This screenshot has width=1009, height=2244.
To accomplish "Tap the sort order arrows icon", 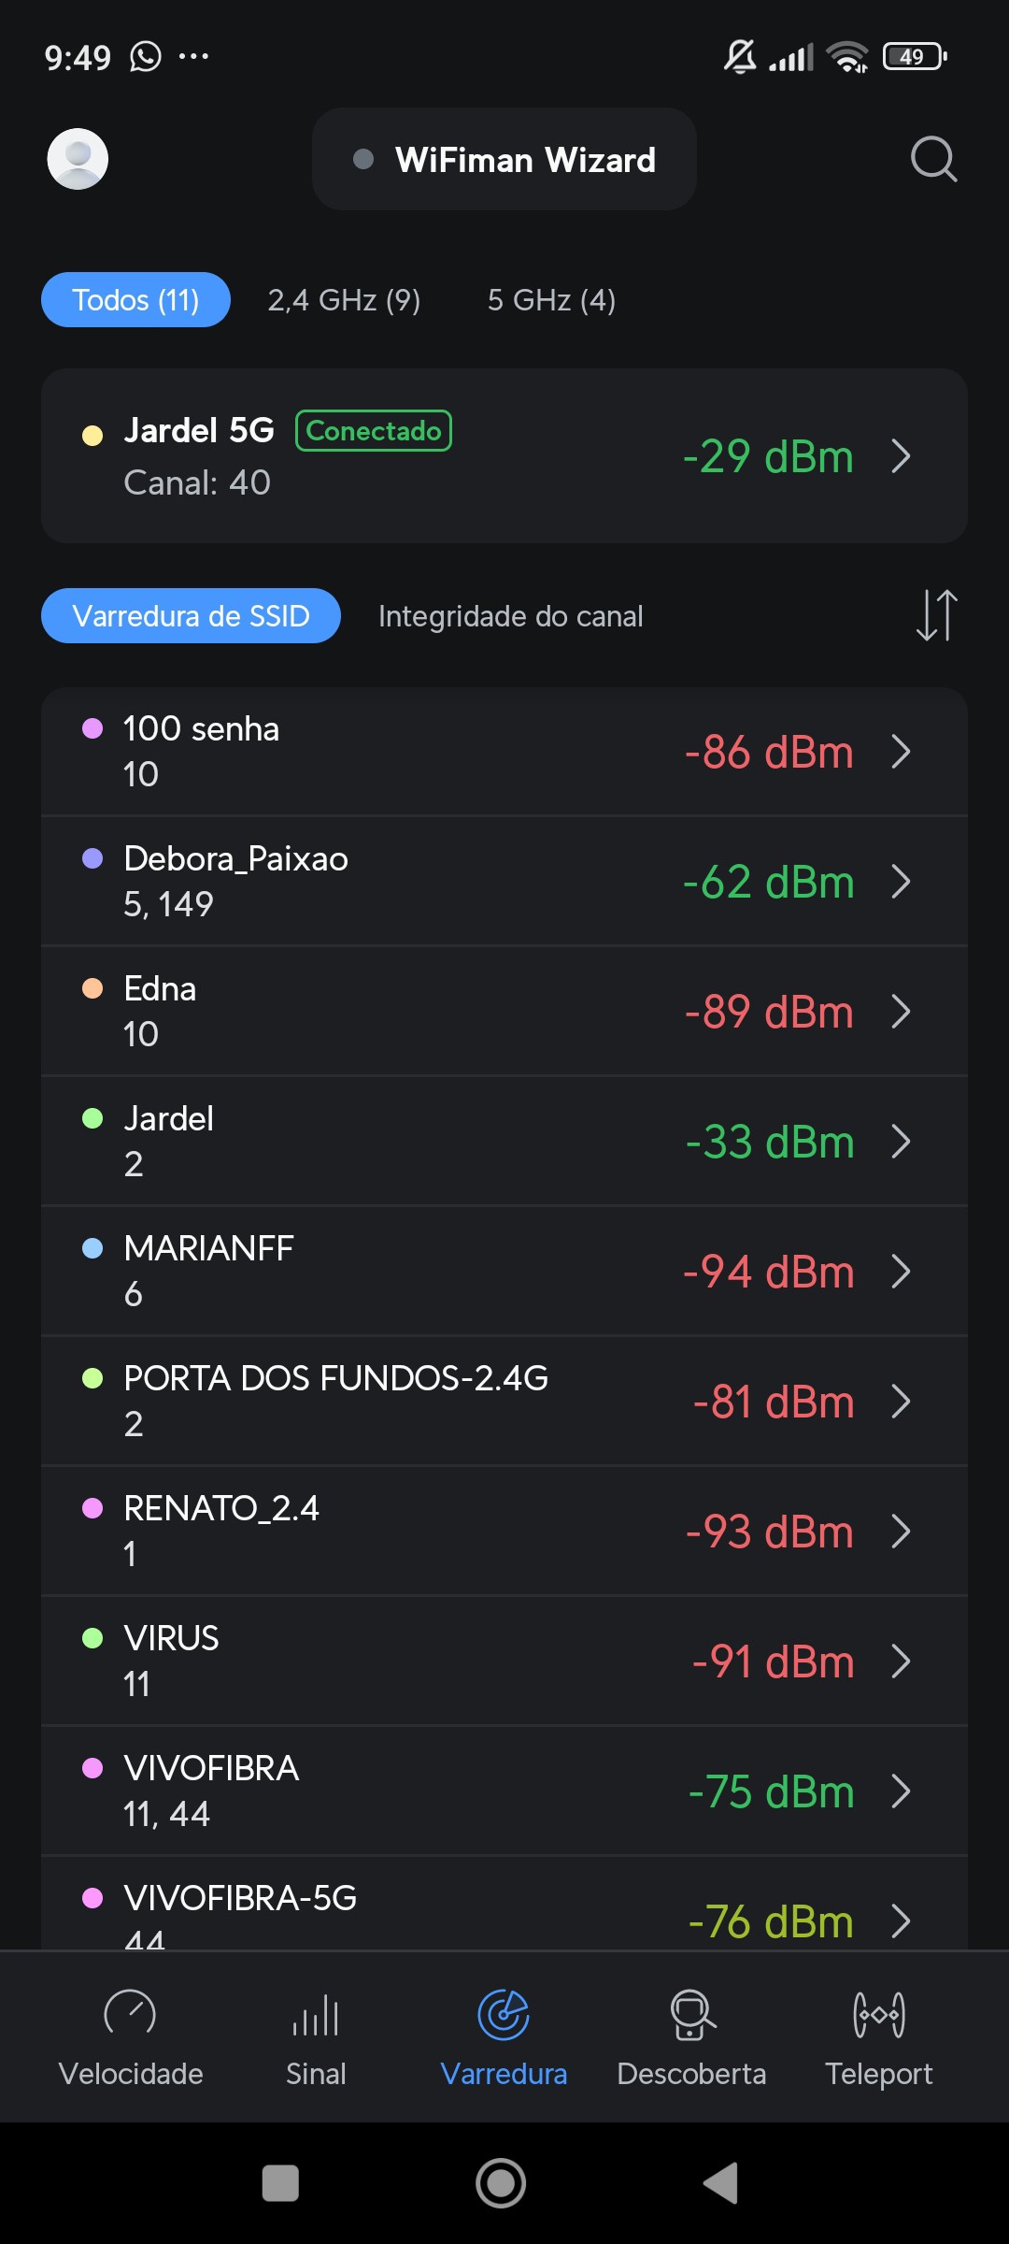I will tap(936, 615).
